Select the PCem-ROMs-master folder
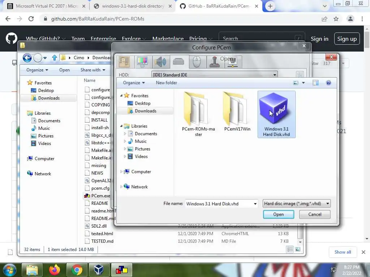The width and height of the screenshot is (370, 277). click(198, 114)
